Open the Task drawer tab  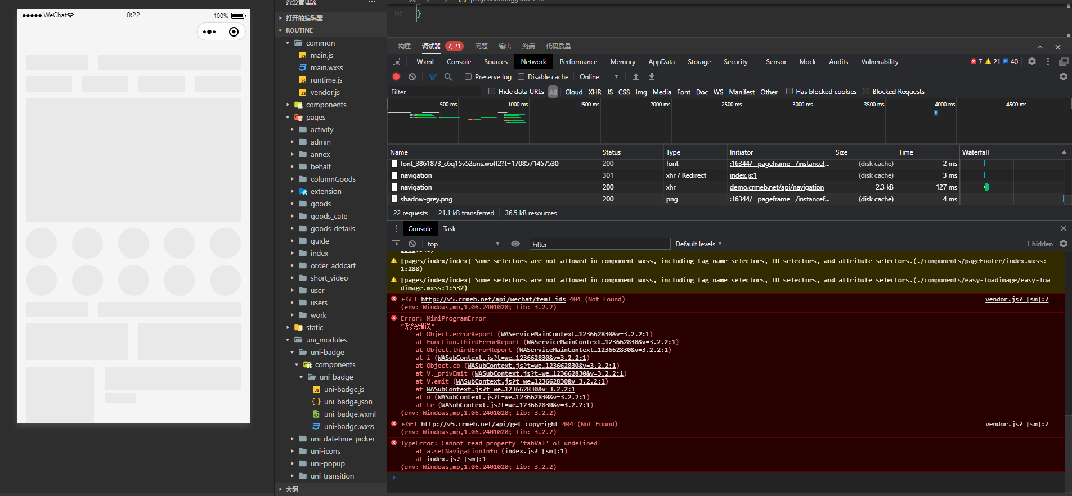click(x=450, y=229)
